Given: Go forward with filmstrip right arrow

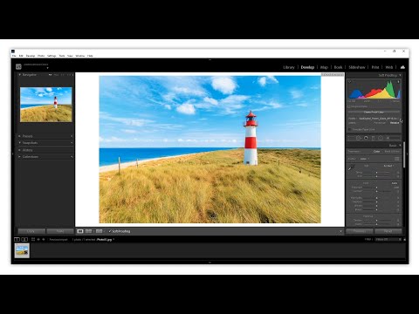Looking at the screenshot, I should [x=44, y=239].
